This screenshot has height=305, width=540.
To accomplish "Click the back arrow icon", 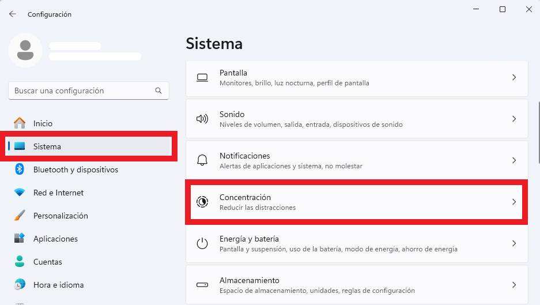I will [13, 14].
